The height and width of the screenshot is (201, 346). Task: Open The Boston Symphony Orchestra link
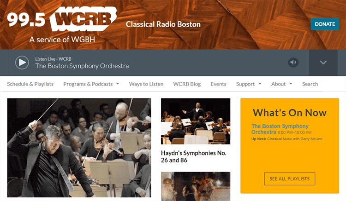(x=280, y=129)
